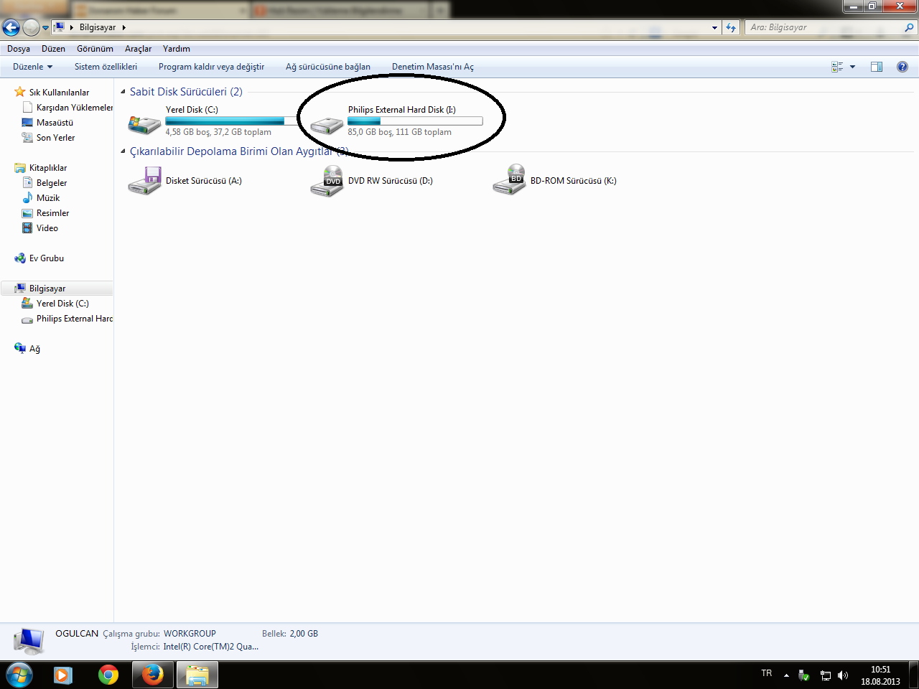Click Program kaldır veya değiştir
The image size is (919, 689).
click(x=211, y=67)
